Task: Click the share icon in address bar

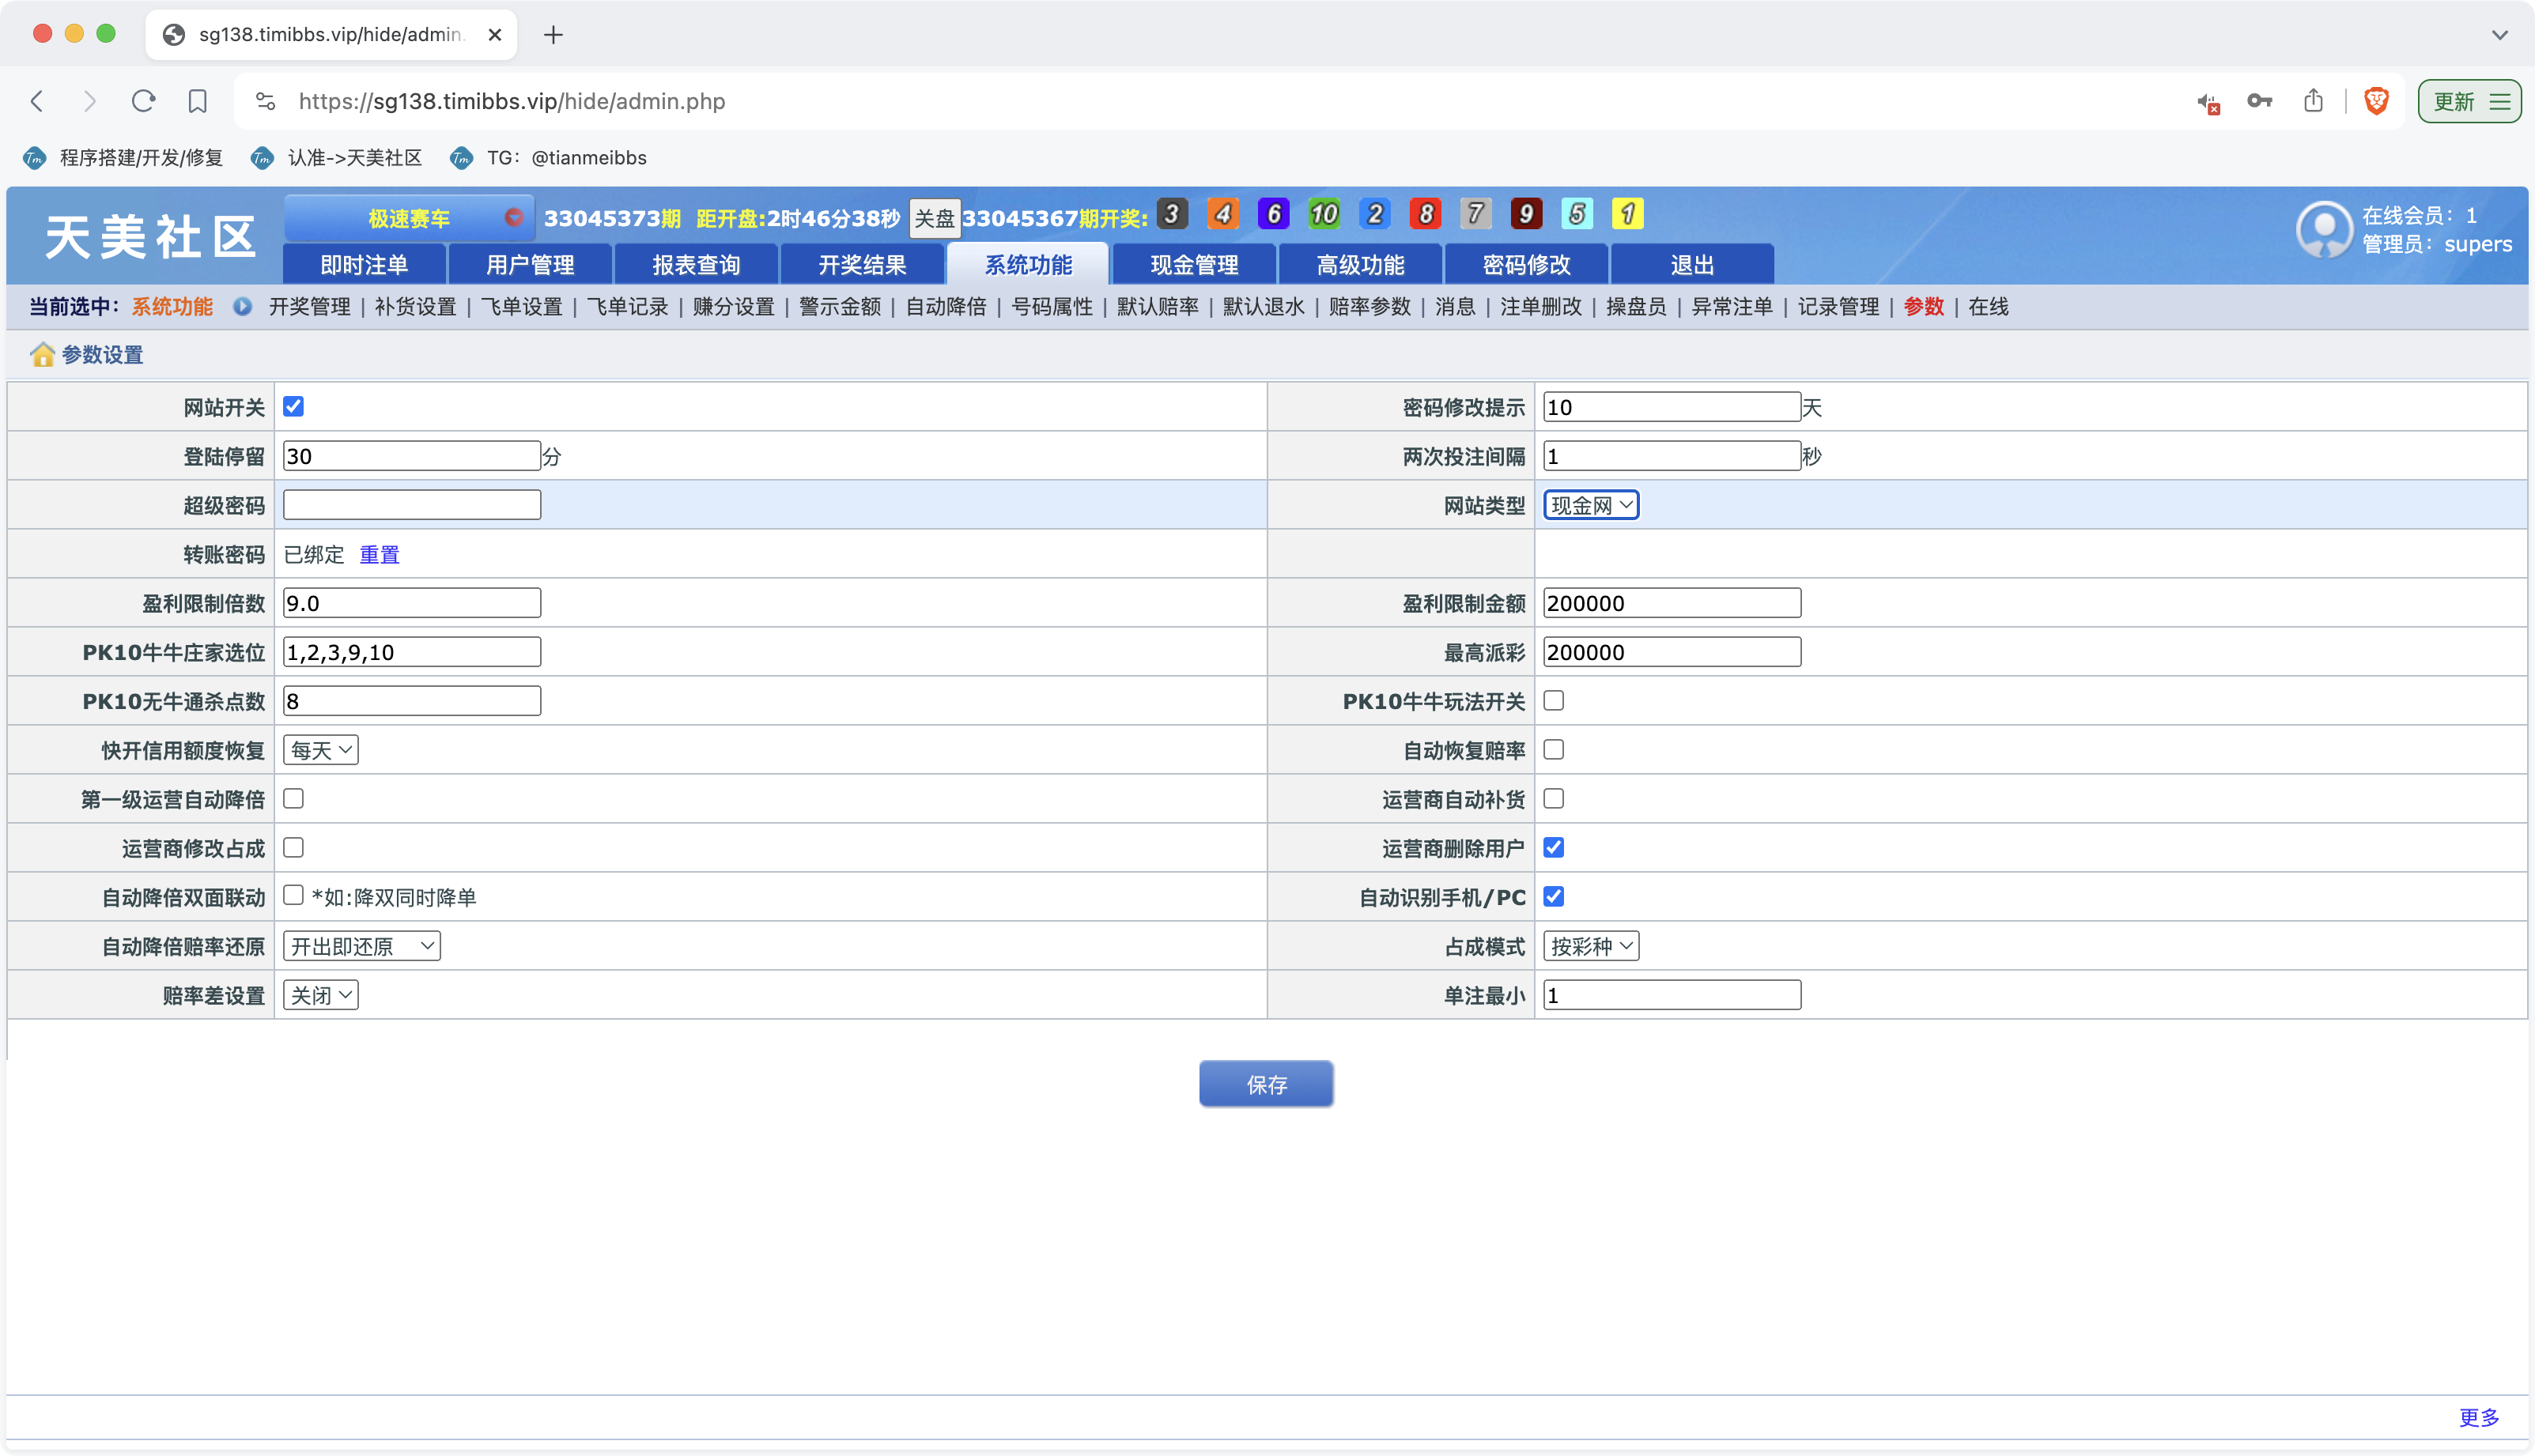Action: [2313, 101]
